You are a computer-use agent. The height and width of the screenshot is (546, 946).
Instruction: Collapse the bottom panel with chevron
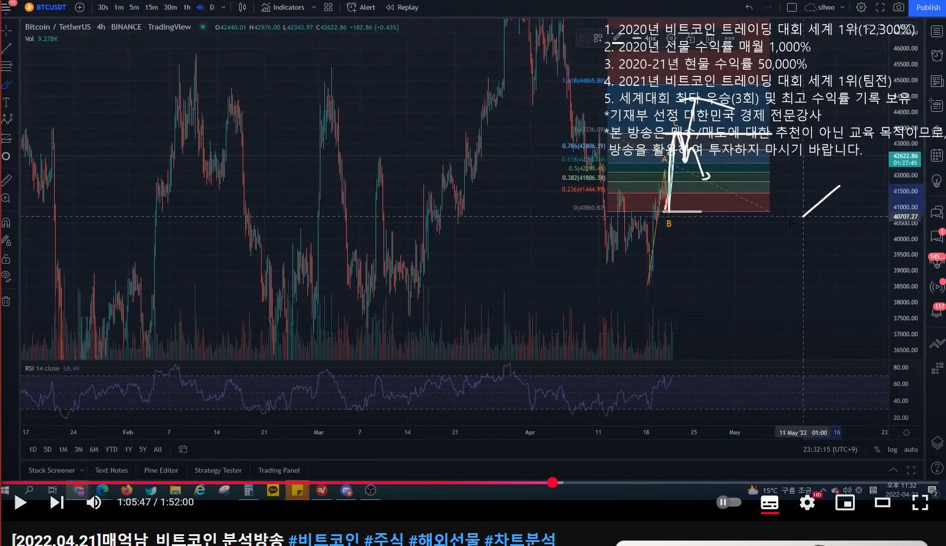click(x=893, y=470)
